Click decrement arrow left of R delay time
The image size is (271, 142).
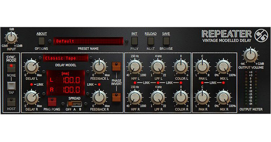point(44,94)
